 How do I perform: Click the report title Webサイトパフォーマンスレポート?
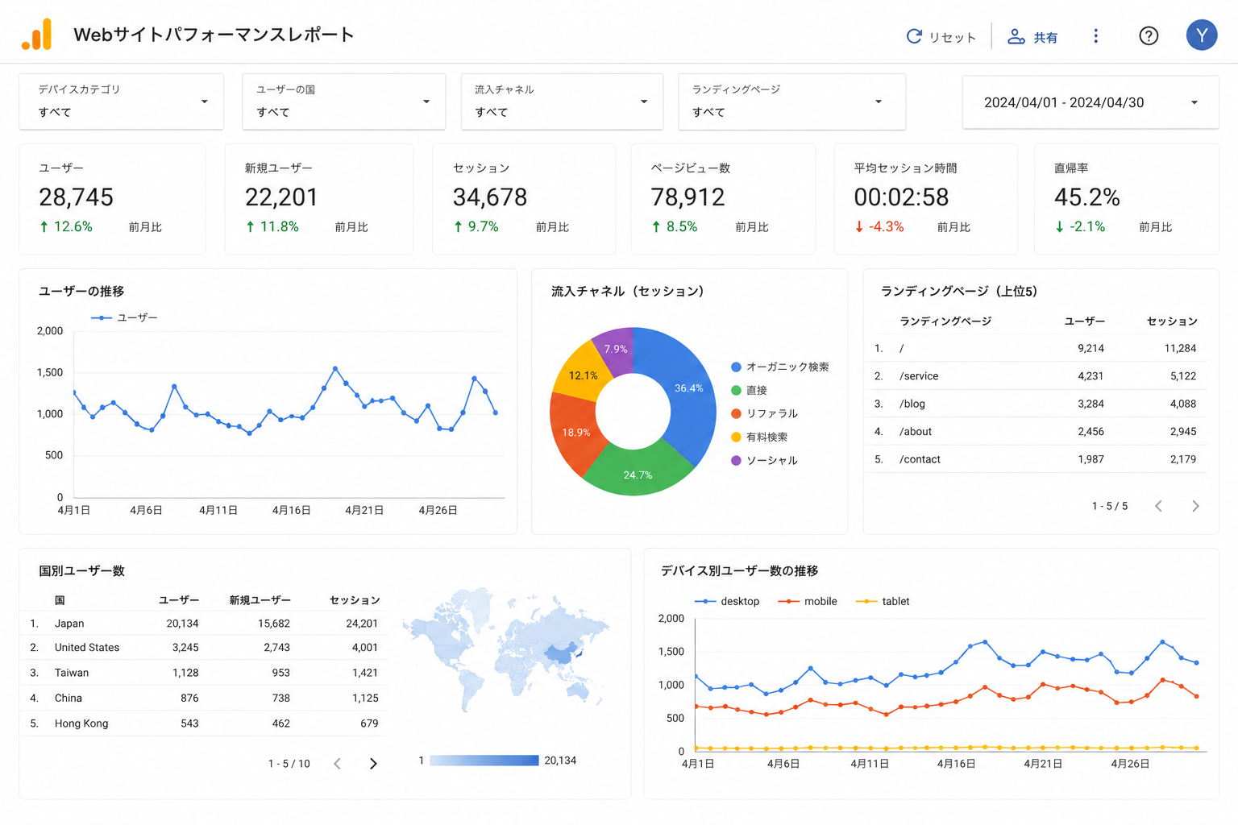point(214,35)
